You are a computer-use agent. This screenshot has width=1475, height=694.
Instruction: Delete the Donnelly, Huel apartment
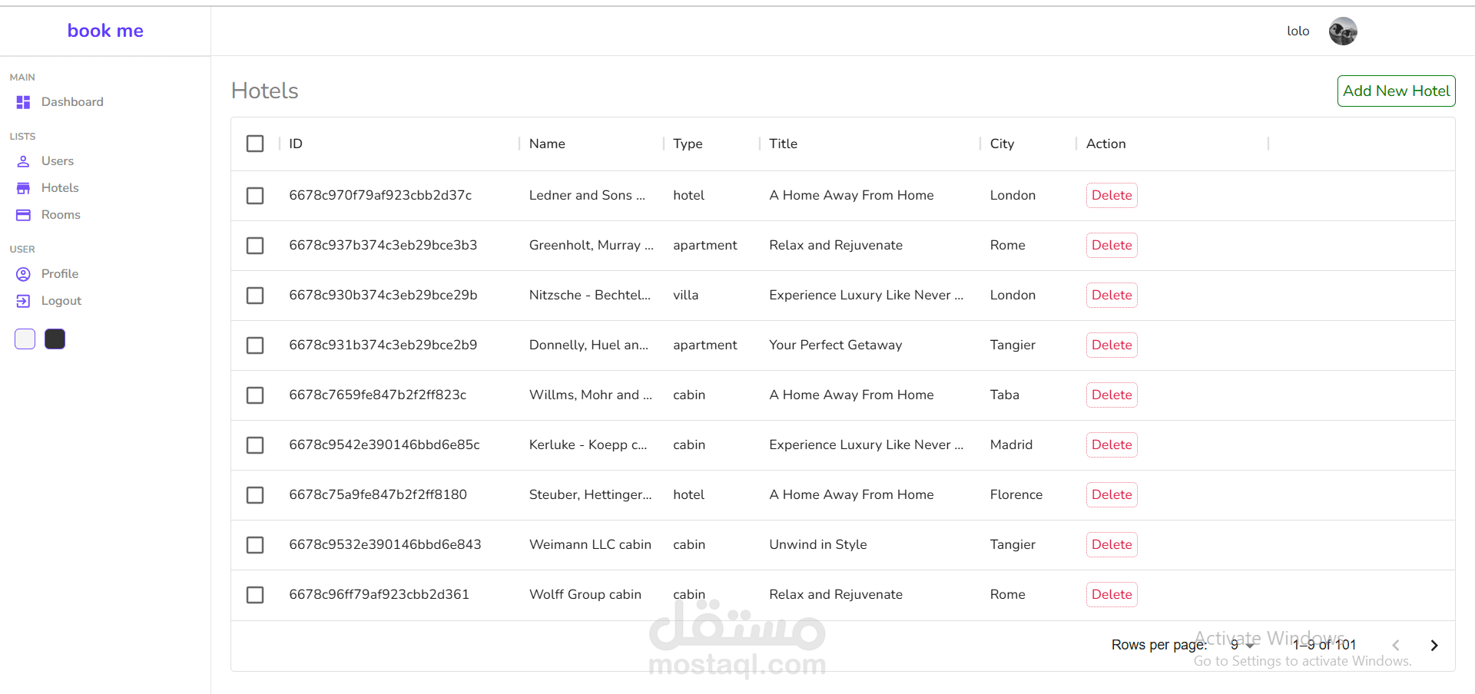pyautogui.click(x=1112, y=345)
